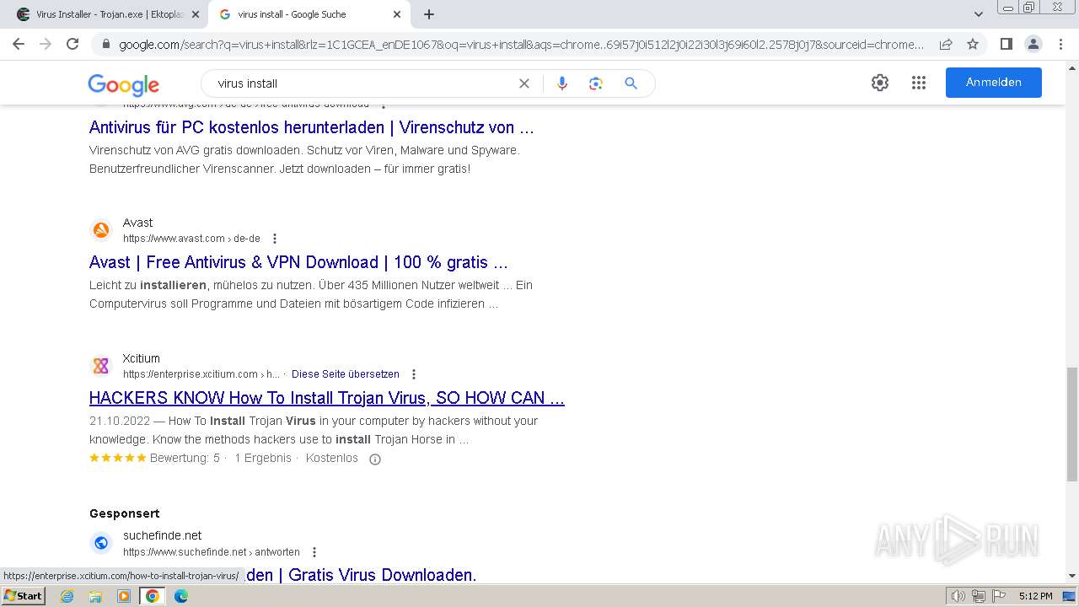Image resolution: width=1079 pixels, height=607 pixels.
Task: Open Gratis Virus Downloaden sponsored link
Action: point(361,575)
